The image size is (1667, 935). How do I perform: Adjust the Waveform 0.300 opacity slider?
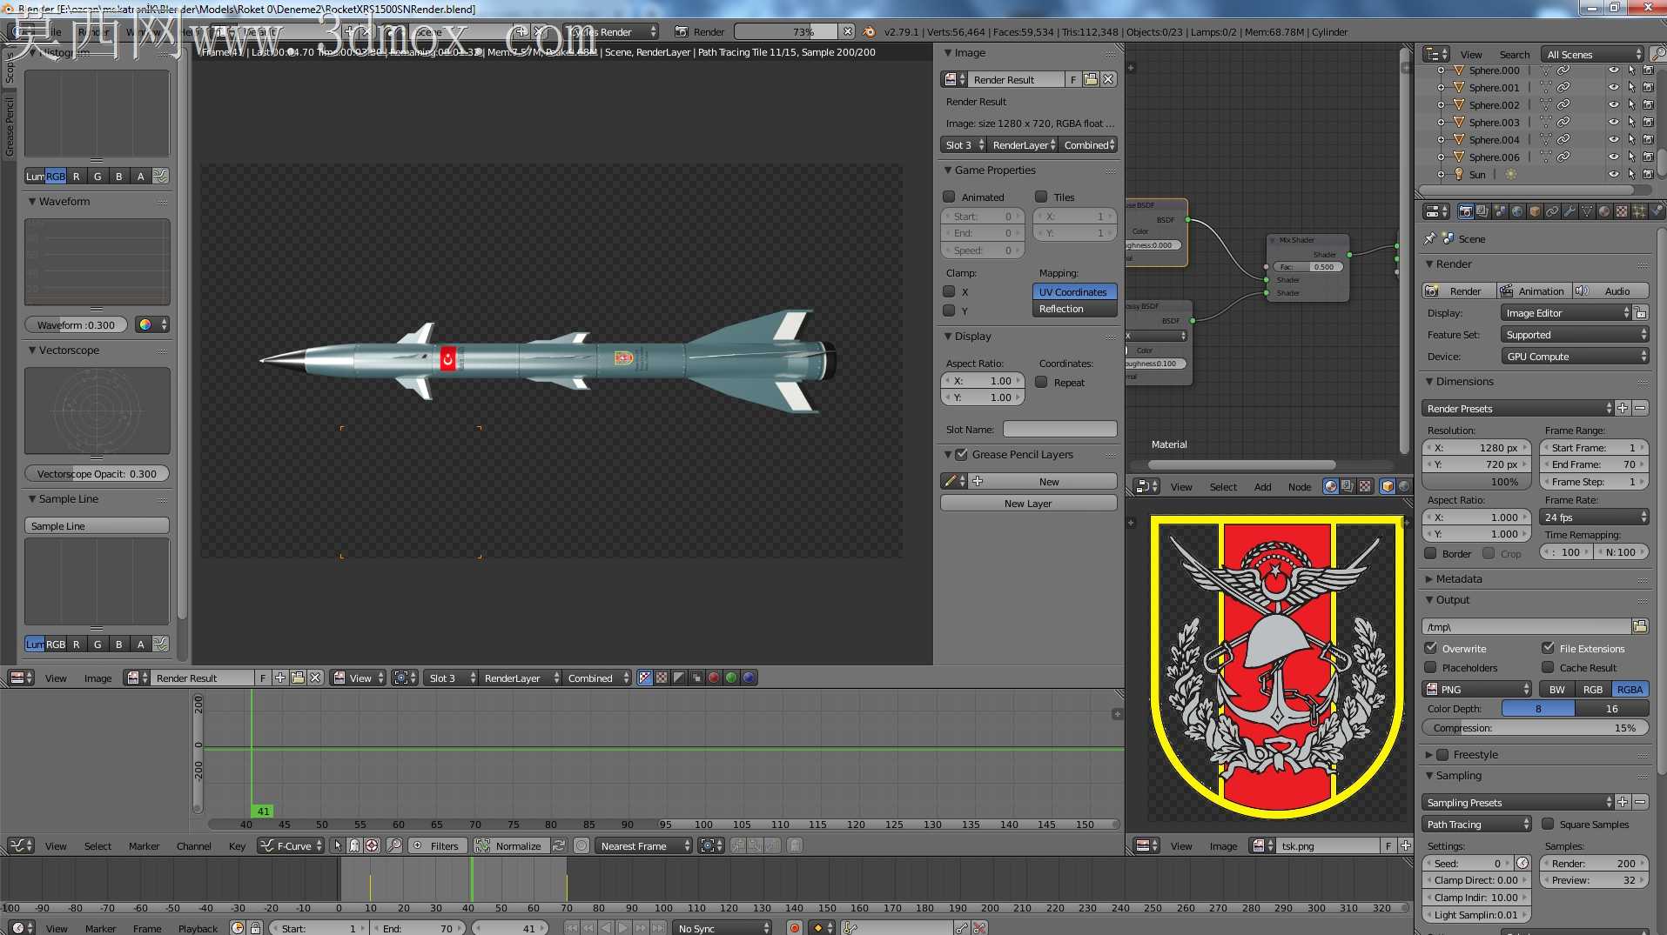point(76,325)
